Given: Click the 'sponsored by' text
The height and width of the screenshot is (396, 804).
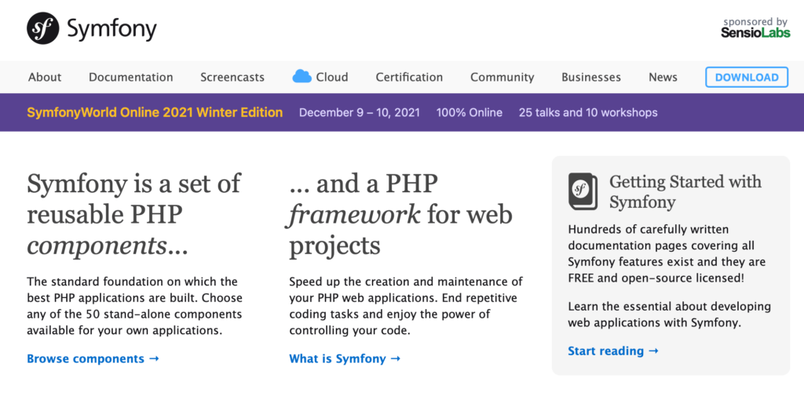Looking at the screenshot, I should pyautogui.click(x=755, y=21).
